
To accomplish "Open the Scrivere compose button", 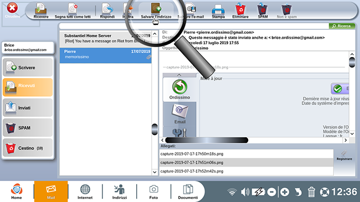I will [x=28, y=68].
